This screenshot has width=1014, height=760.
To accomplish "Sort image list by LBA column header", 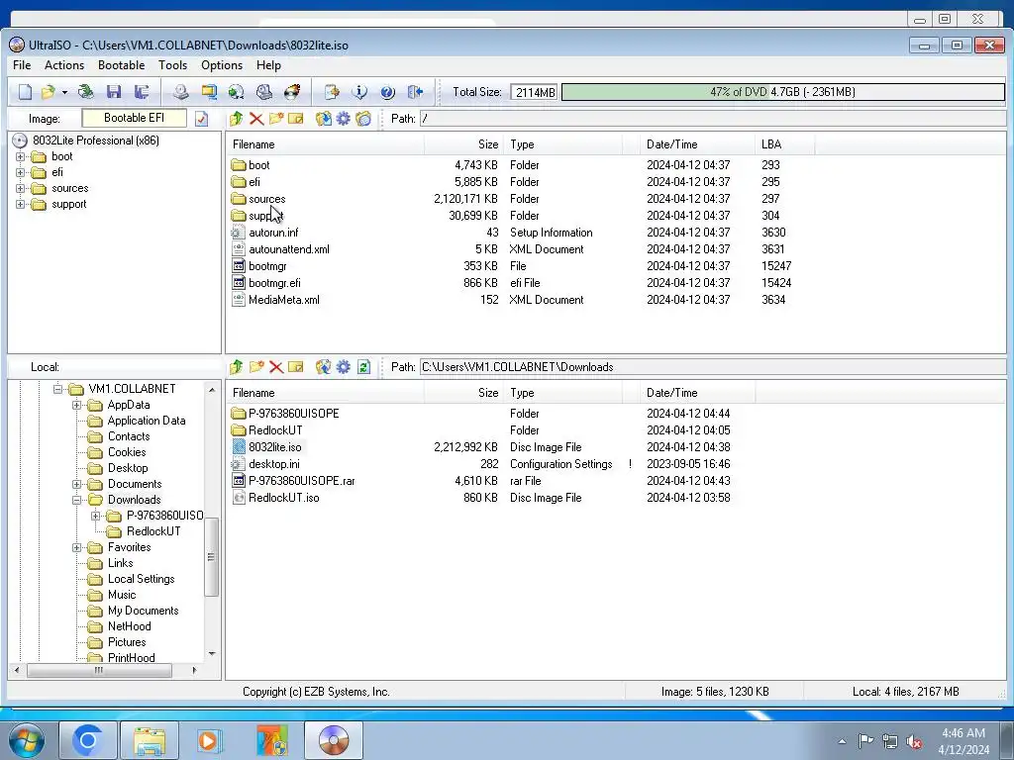I will (784, 144).
